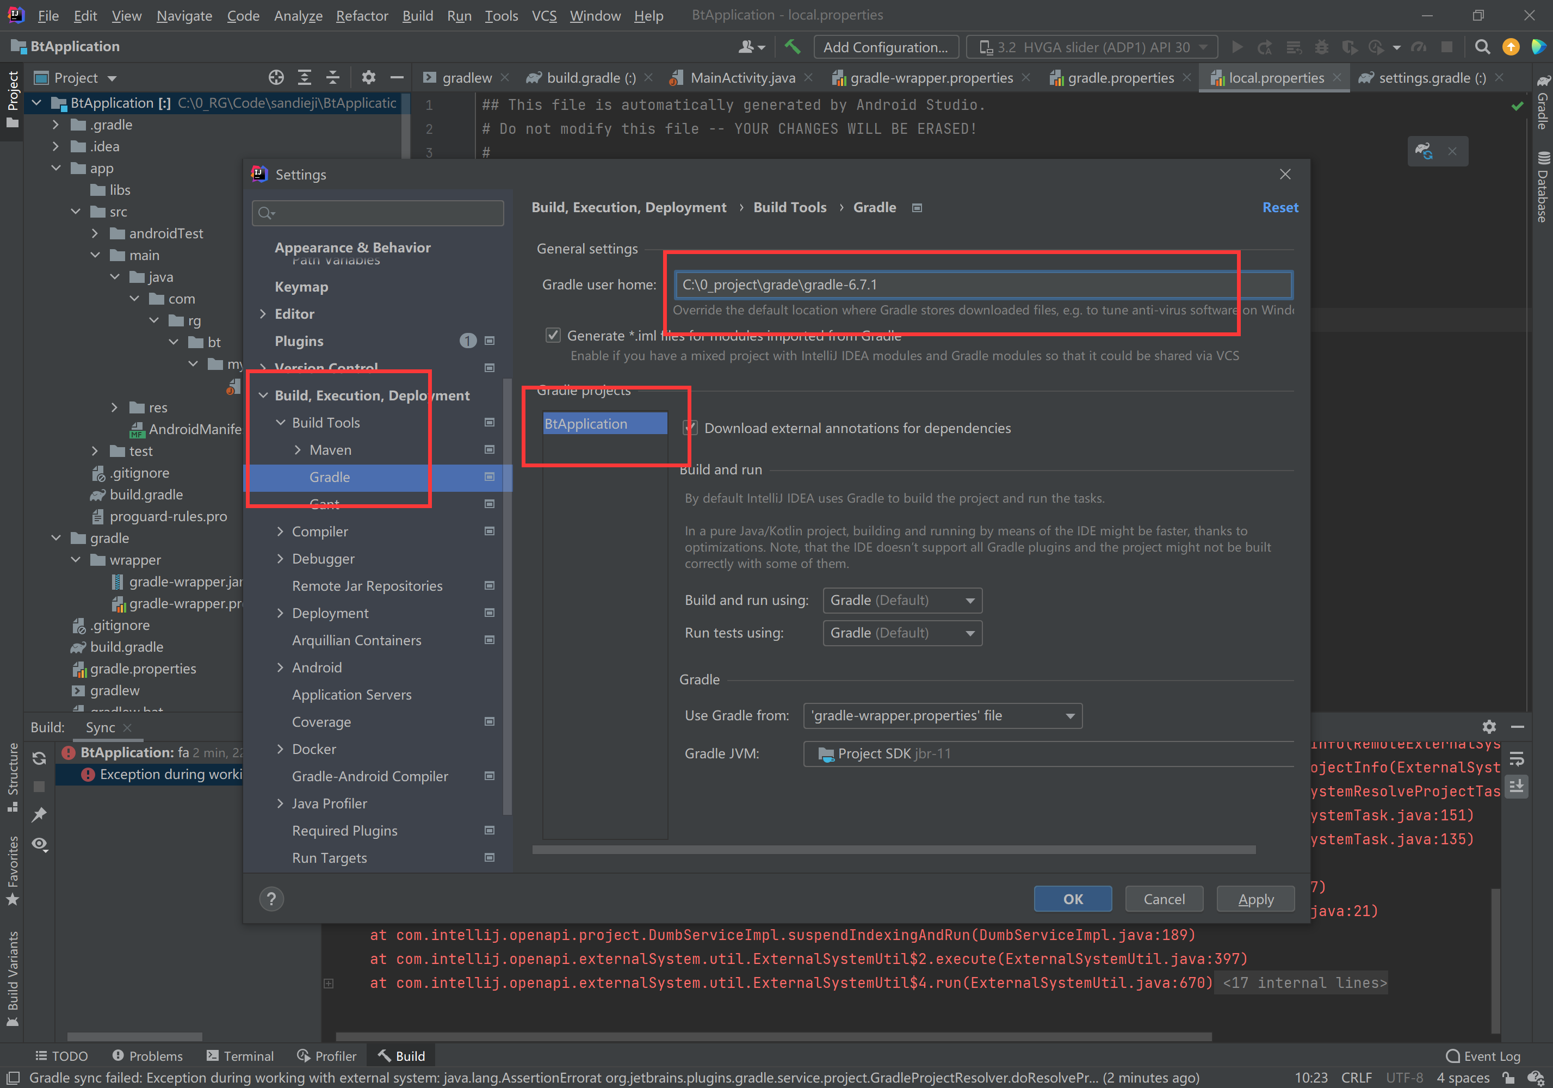Click the Gradle user home path field
This screenshot has height=1088, width=1553.
pos(983,285)
